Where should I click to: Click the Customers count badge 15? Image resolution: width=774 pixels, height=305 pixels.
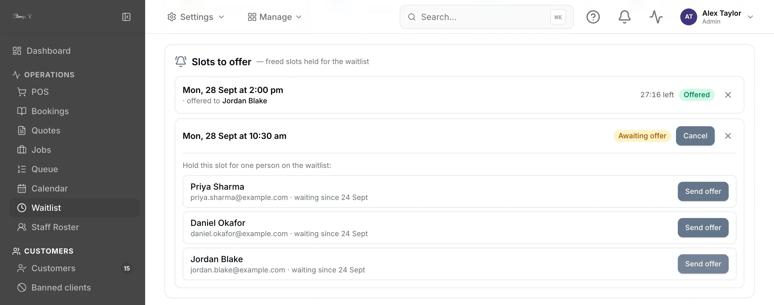click(x=127, y=268)
